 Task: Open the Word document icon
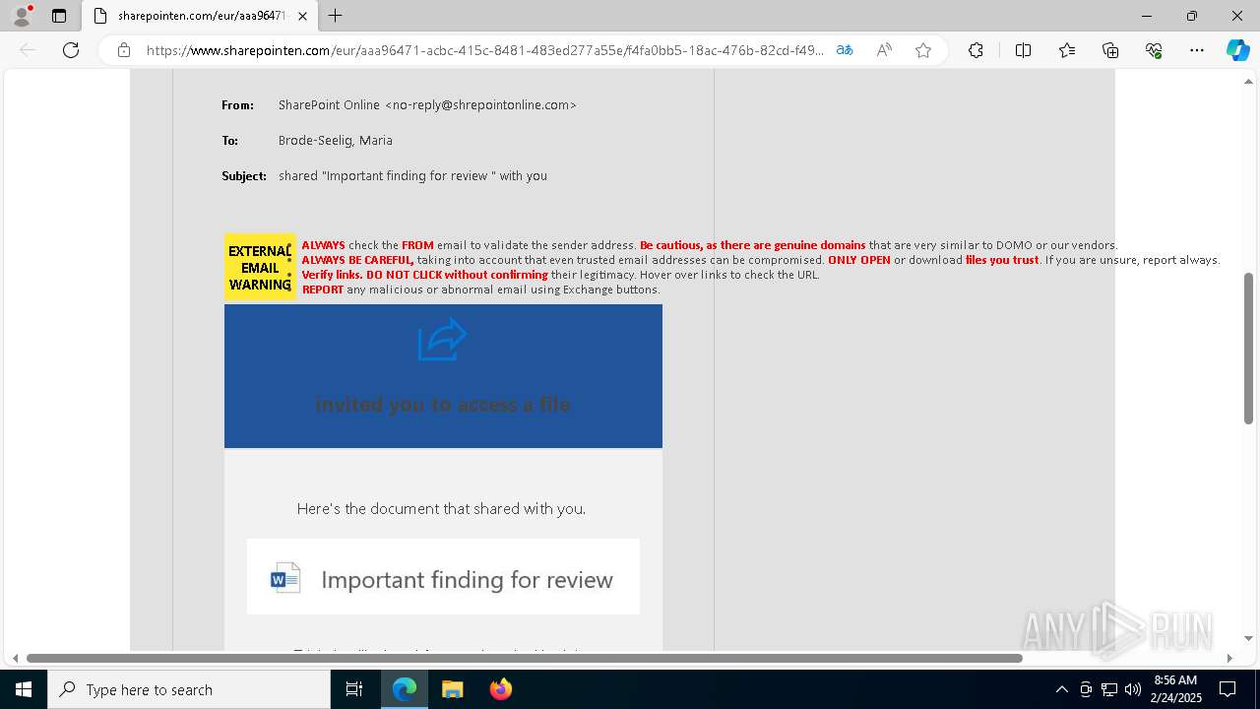click(x=284, y=577)
